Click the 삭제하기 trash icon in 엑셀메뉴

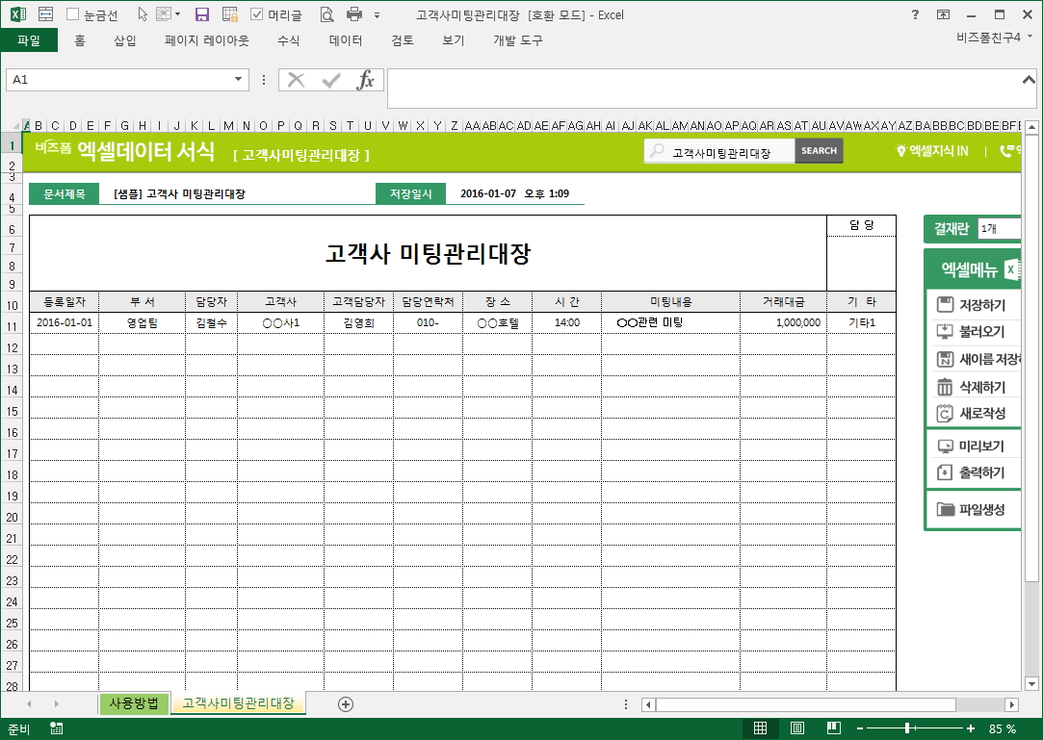(x=945, y=388)
